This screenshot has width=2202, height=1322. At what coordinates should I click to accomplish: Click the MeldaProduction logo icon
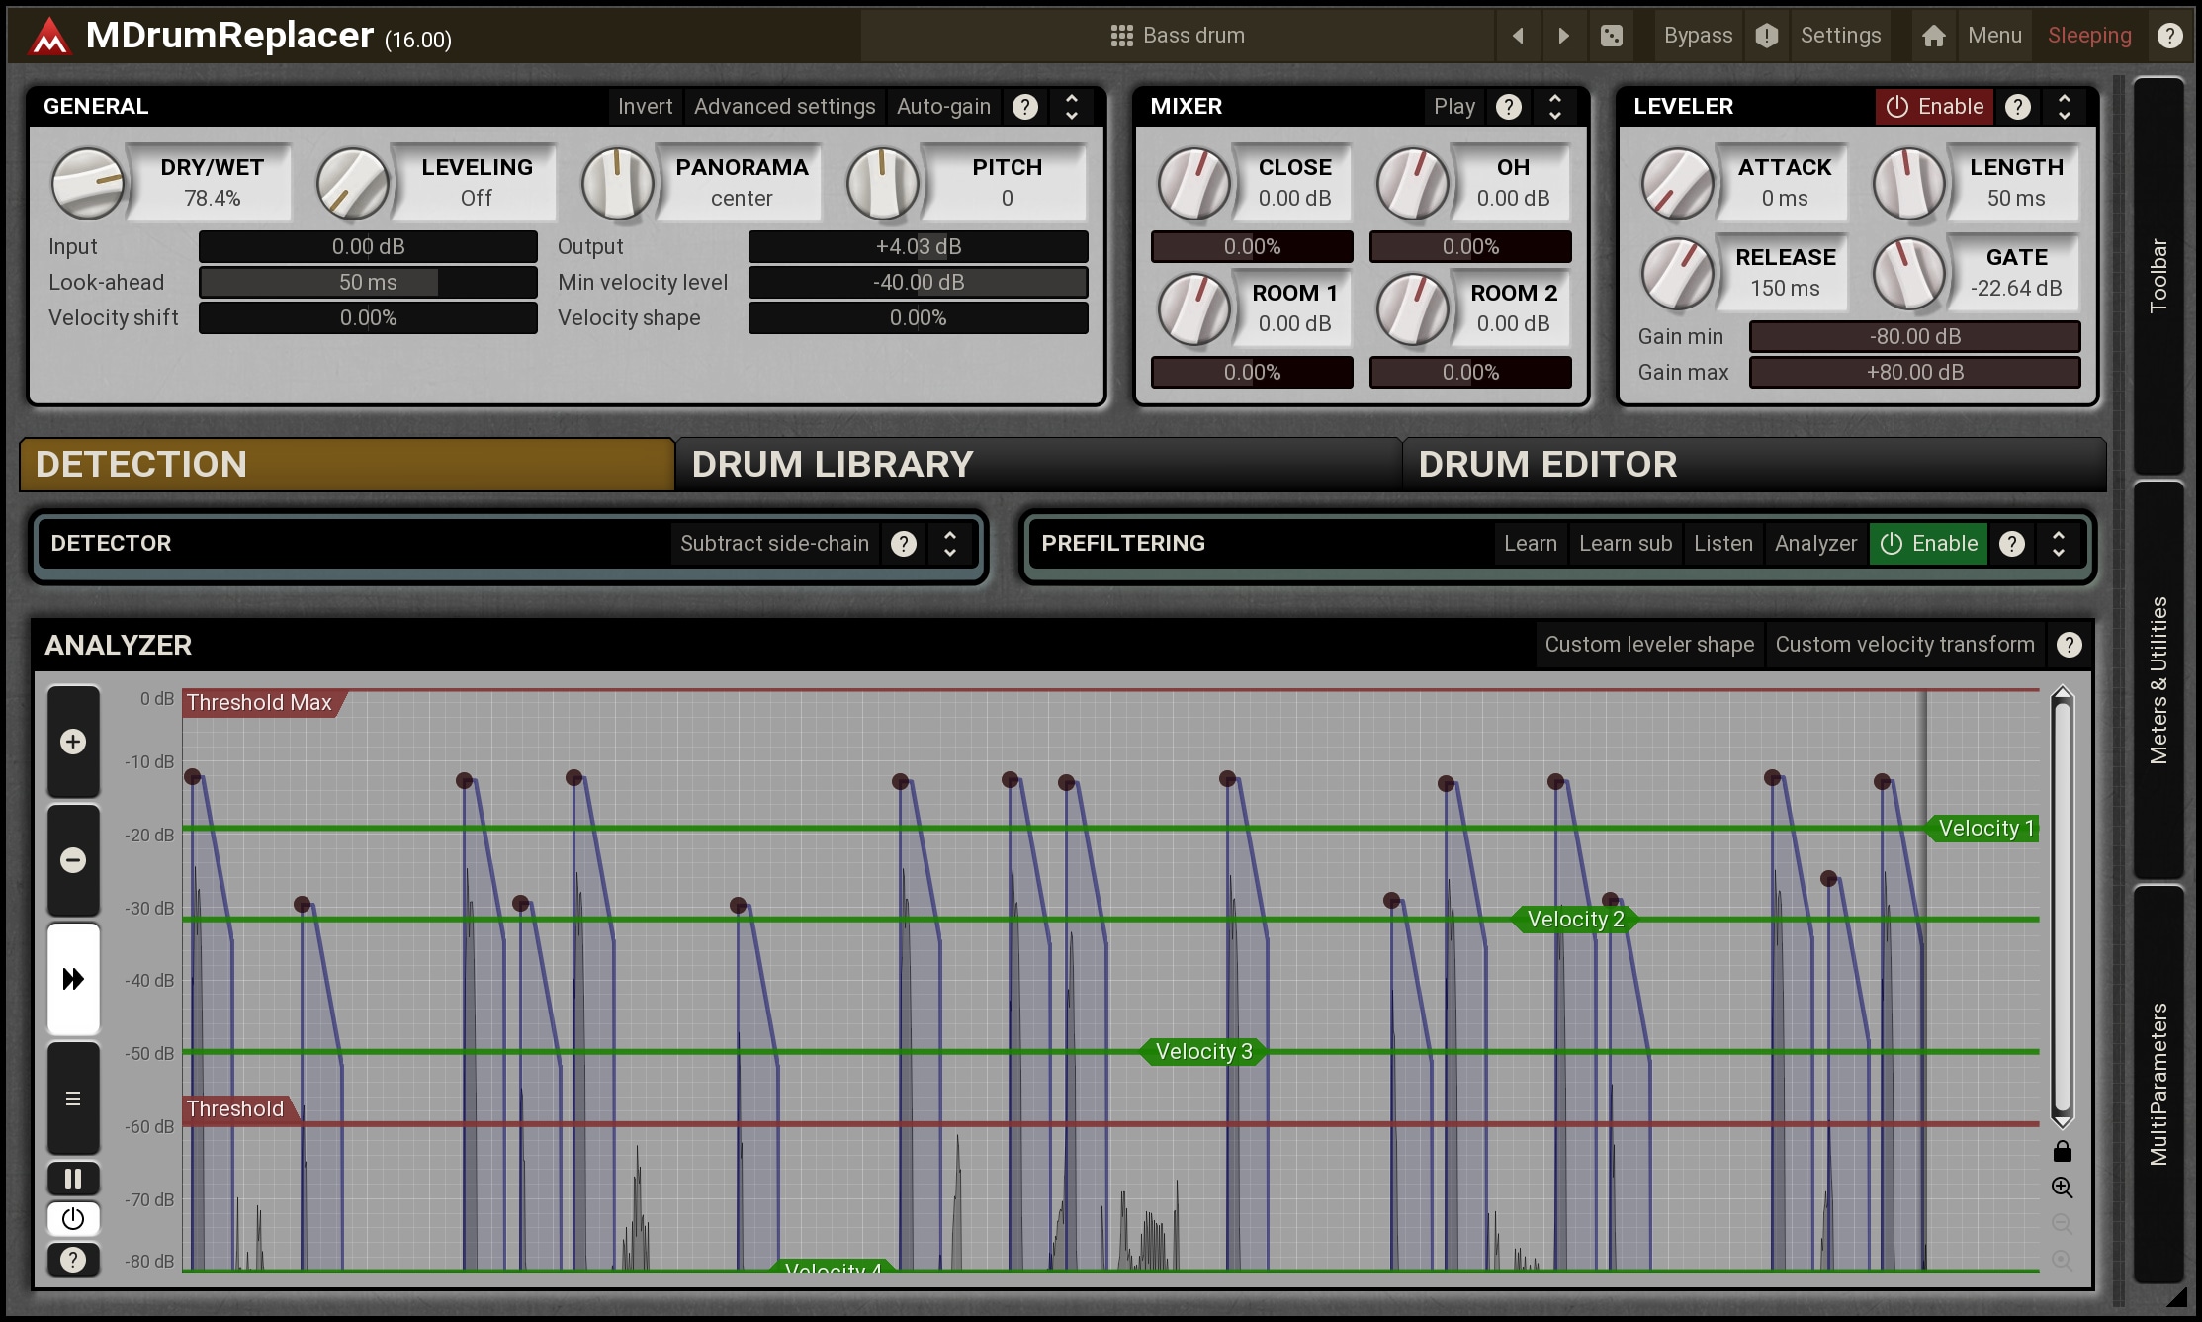[49, 37]
